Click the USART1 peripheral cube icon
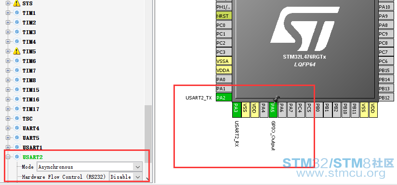 pyautogui.click(x=17, y=147)
